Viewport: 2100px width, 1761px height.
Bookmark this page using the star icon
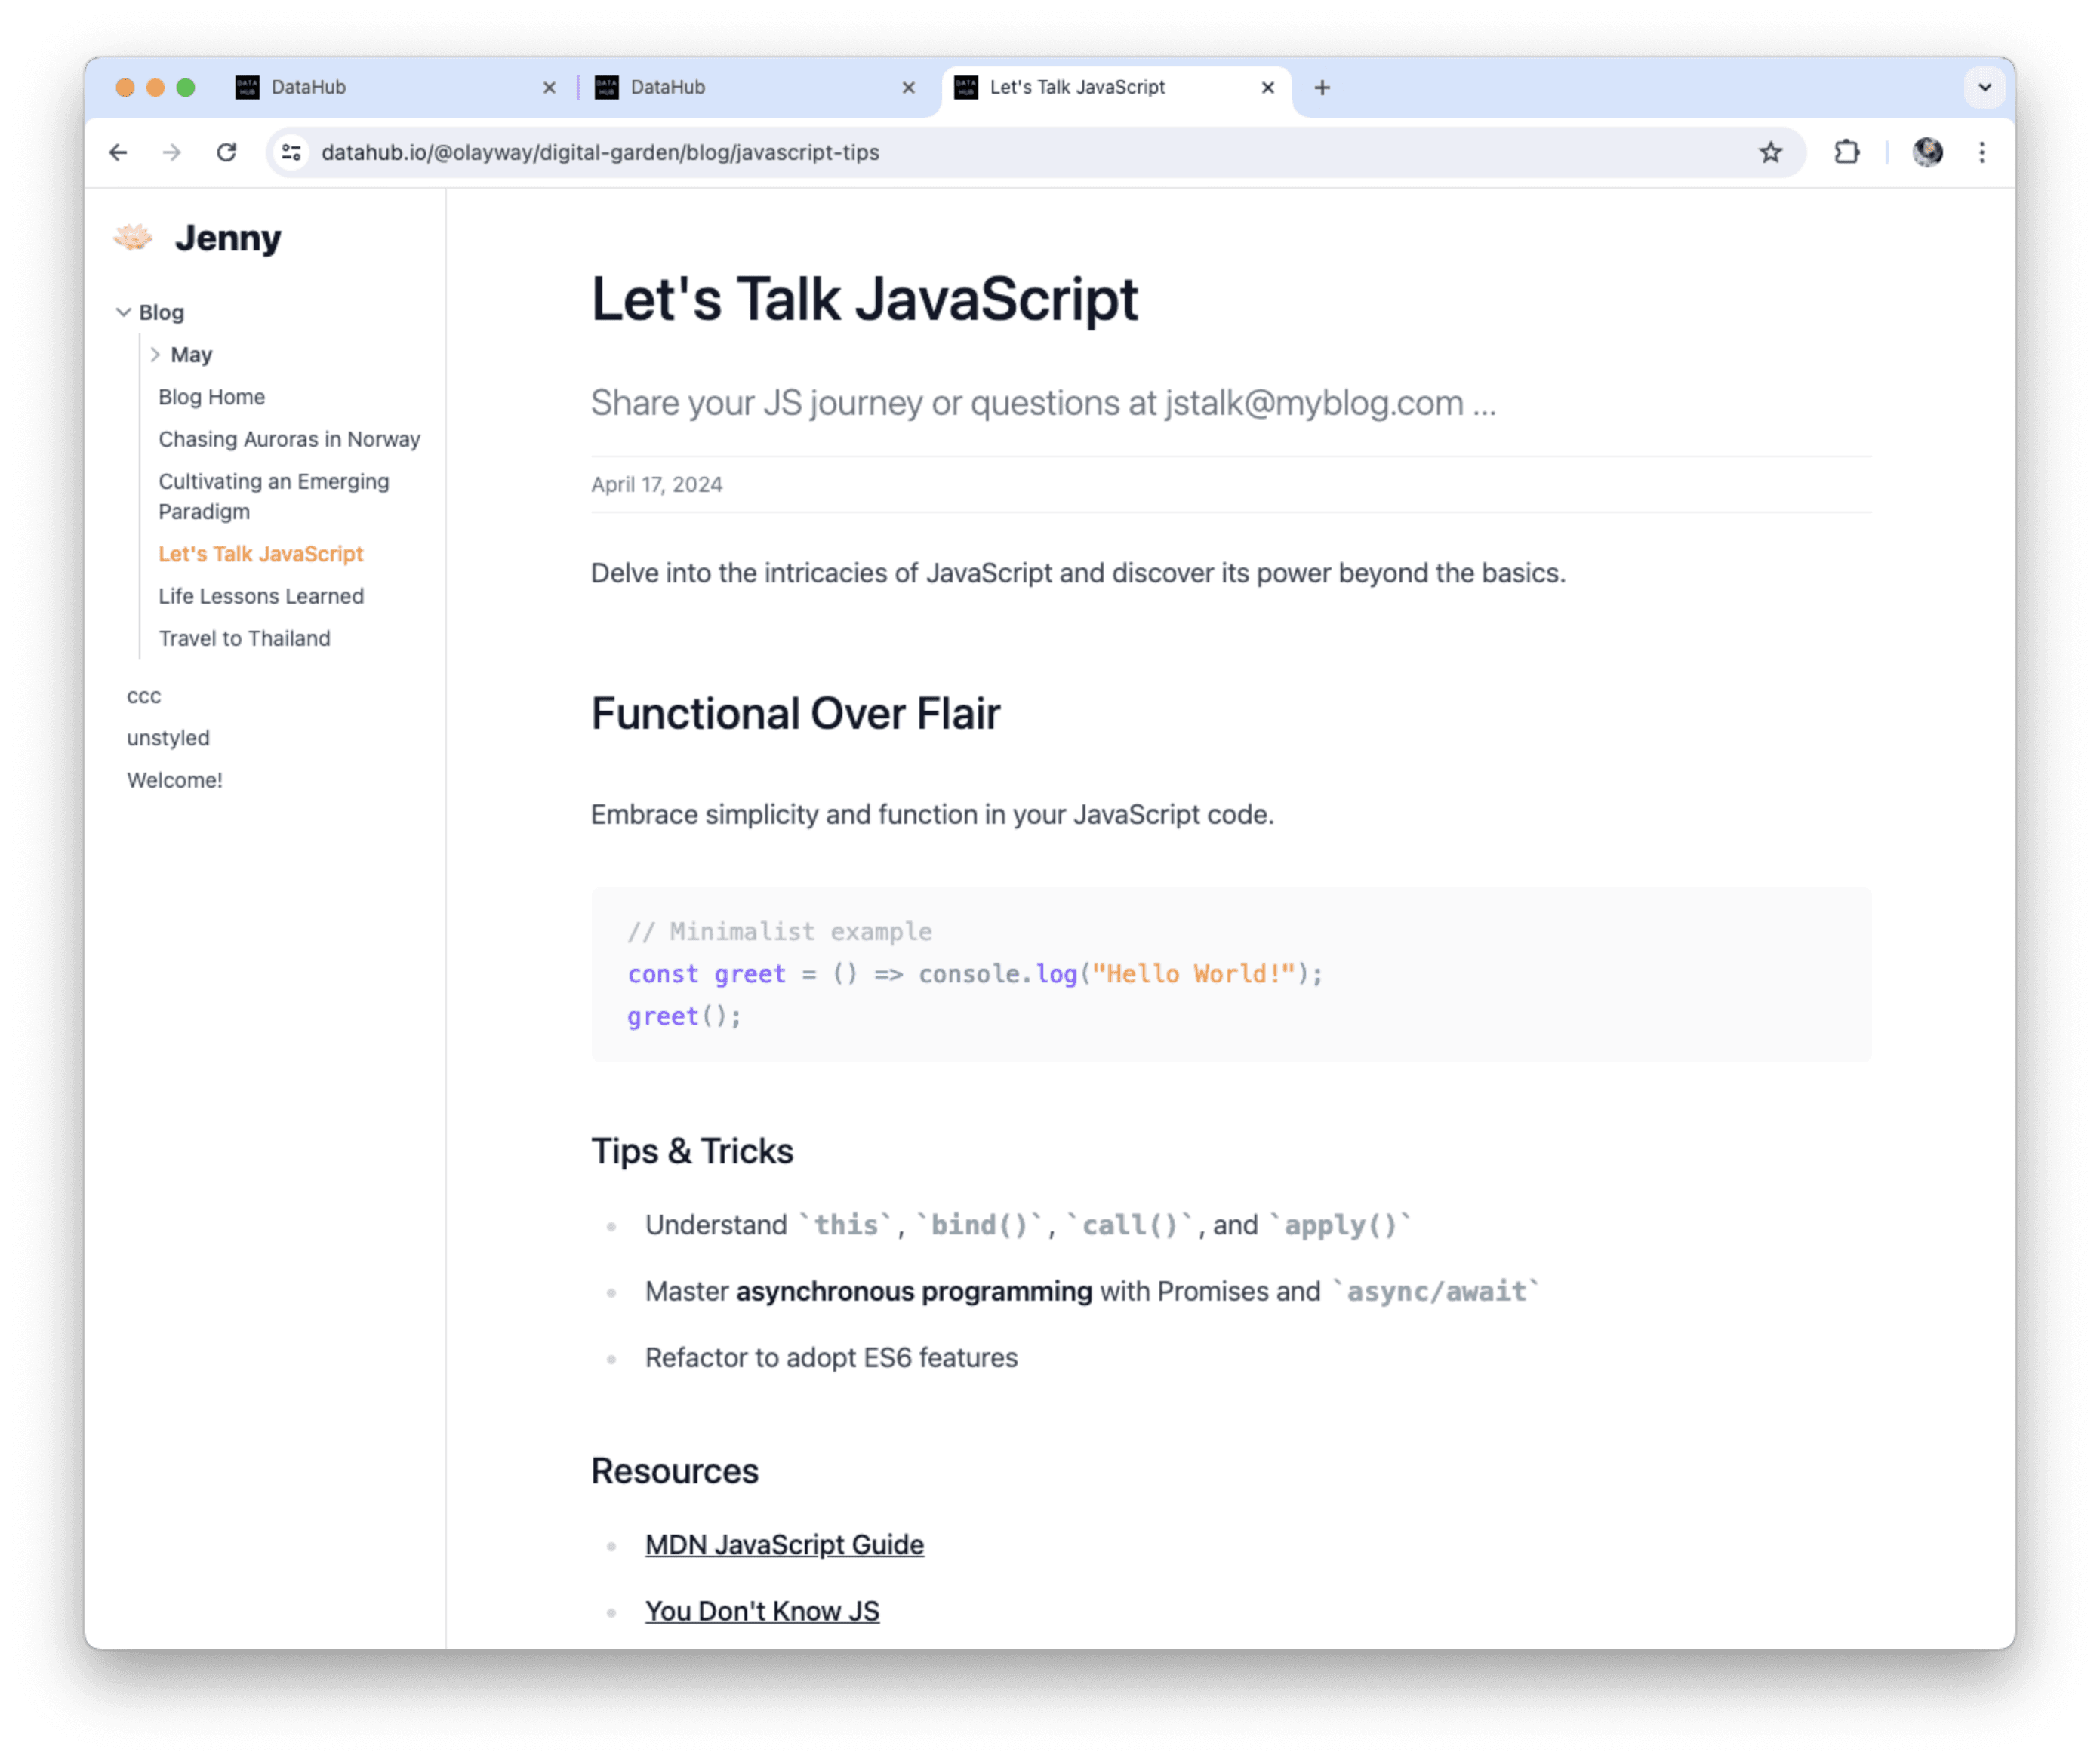pyautogui.click(x=1770, y=152)
